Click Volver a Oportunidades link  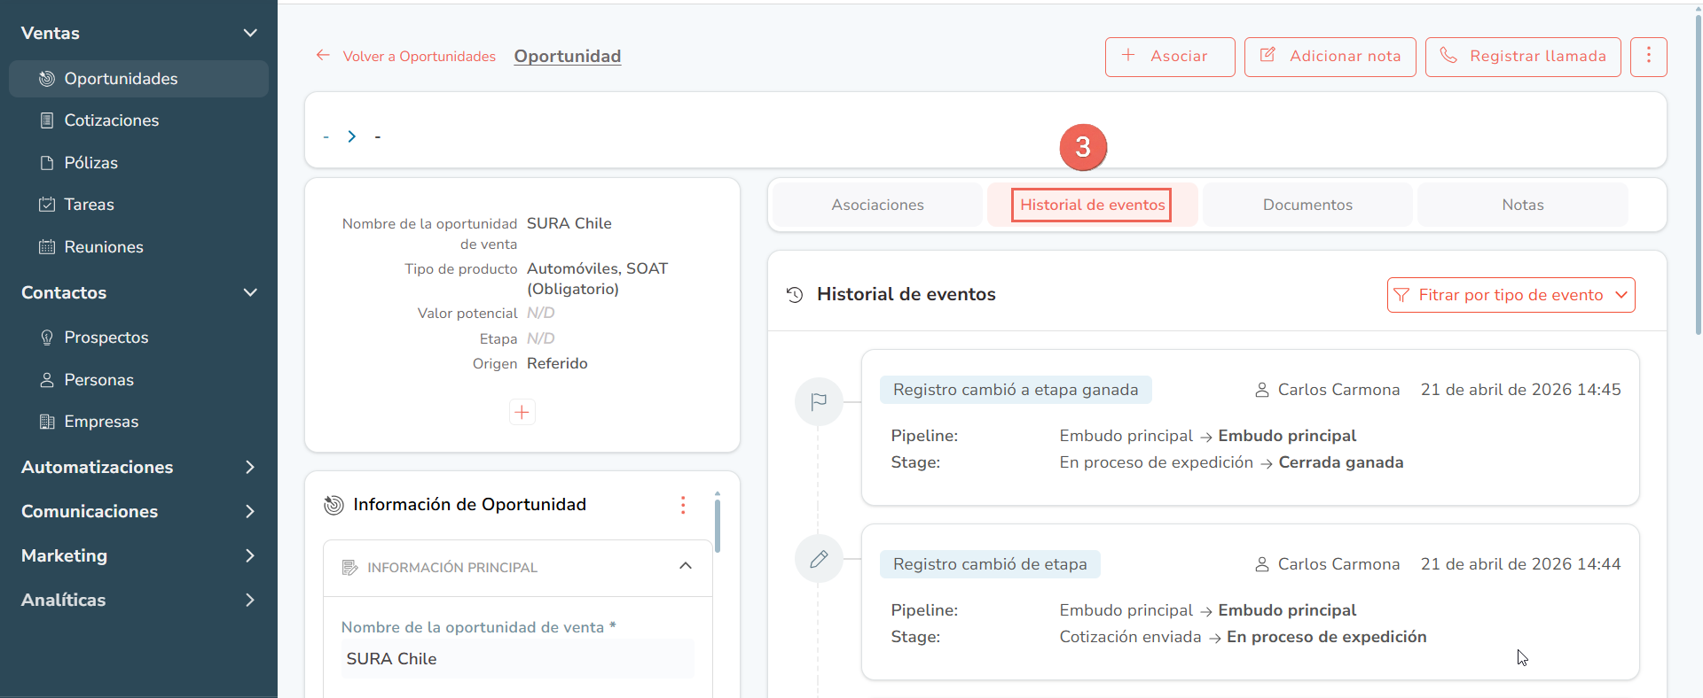click(x=406, y=57)
